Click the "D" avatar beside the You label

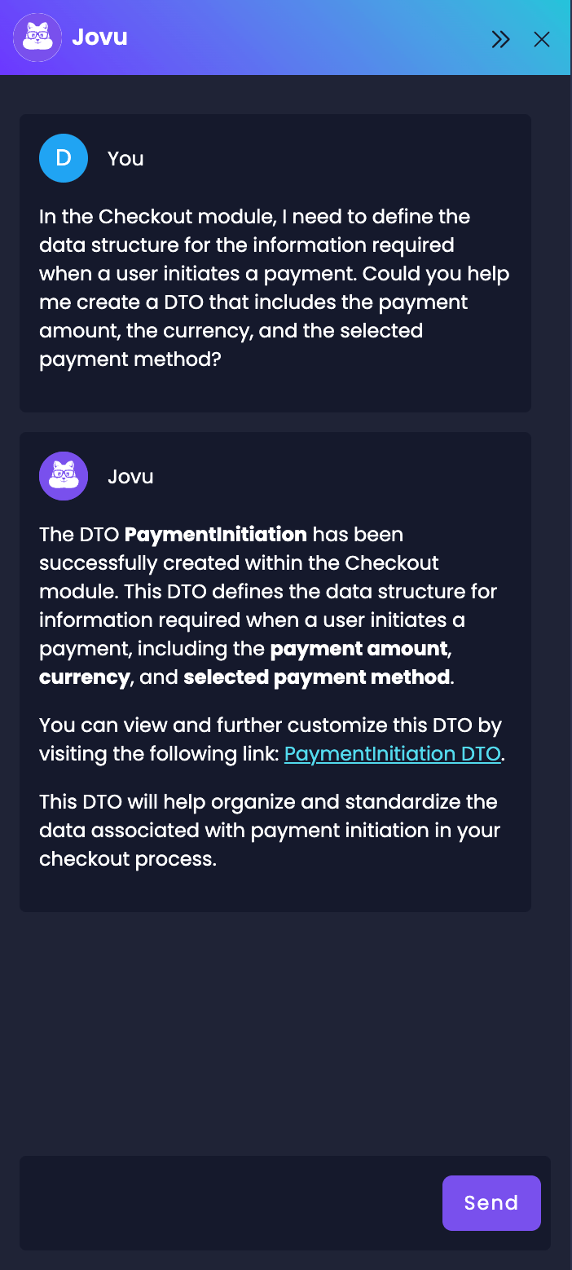click(x=63, y=157)
